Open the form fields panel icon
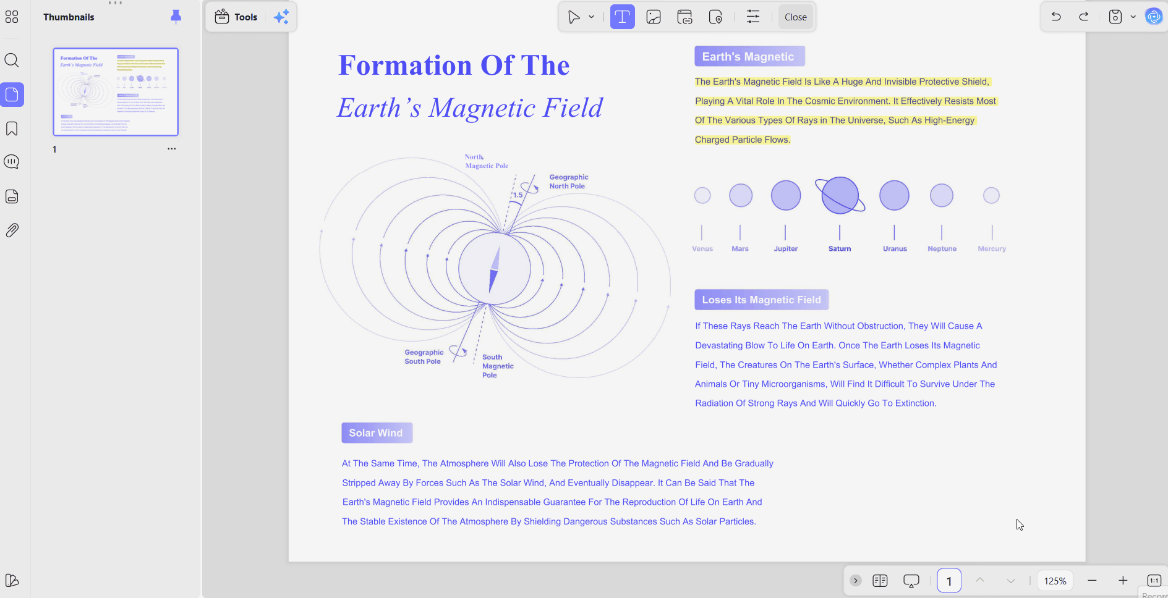The width and height of the screenshot is (1168, 598). (x=12, y=196)
